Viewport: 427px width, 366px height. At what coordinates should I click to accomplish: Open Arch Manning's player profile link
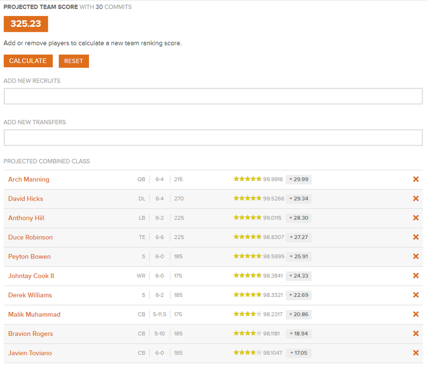[29, 180]
